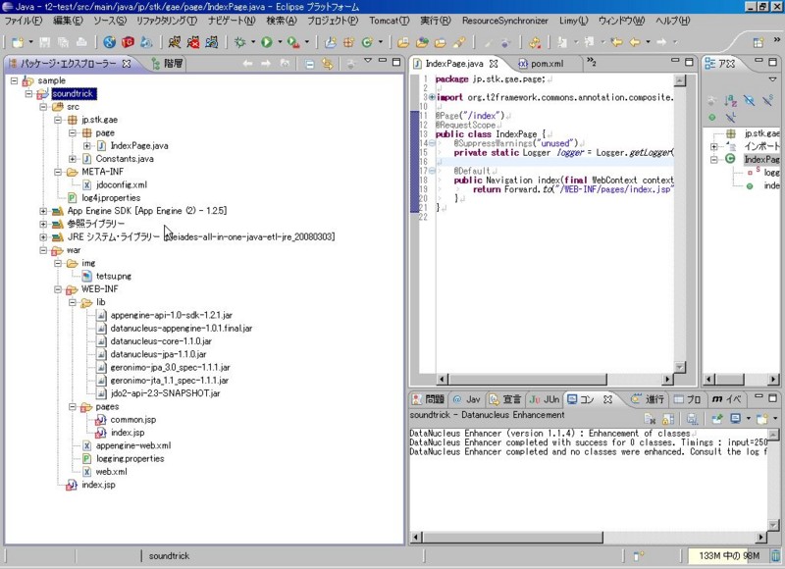Toggle hide fields icon in Outline view
This screenshot has height=569, width=785.
(x=749, y=101)
